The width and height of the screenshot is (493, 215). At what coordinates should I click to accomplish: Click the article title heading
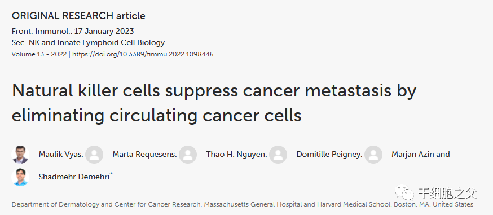(x=214, y=103)
